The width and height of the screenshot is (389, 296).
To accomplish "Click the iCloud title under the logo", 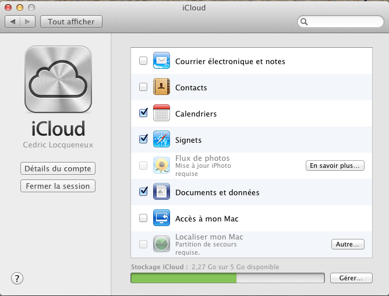I will point(58,129).
